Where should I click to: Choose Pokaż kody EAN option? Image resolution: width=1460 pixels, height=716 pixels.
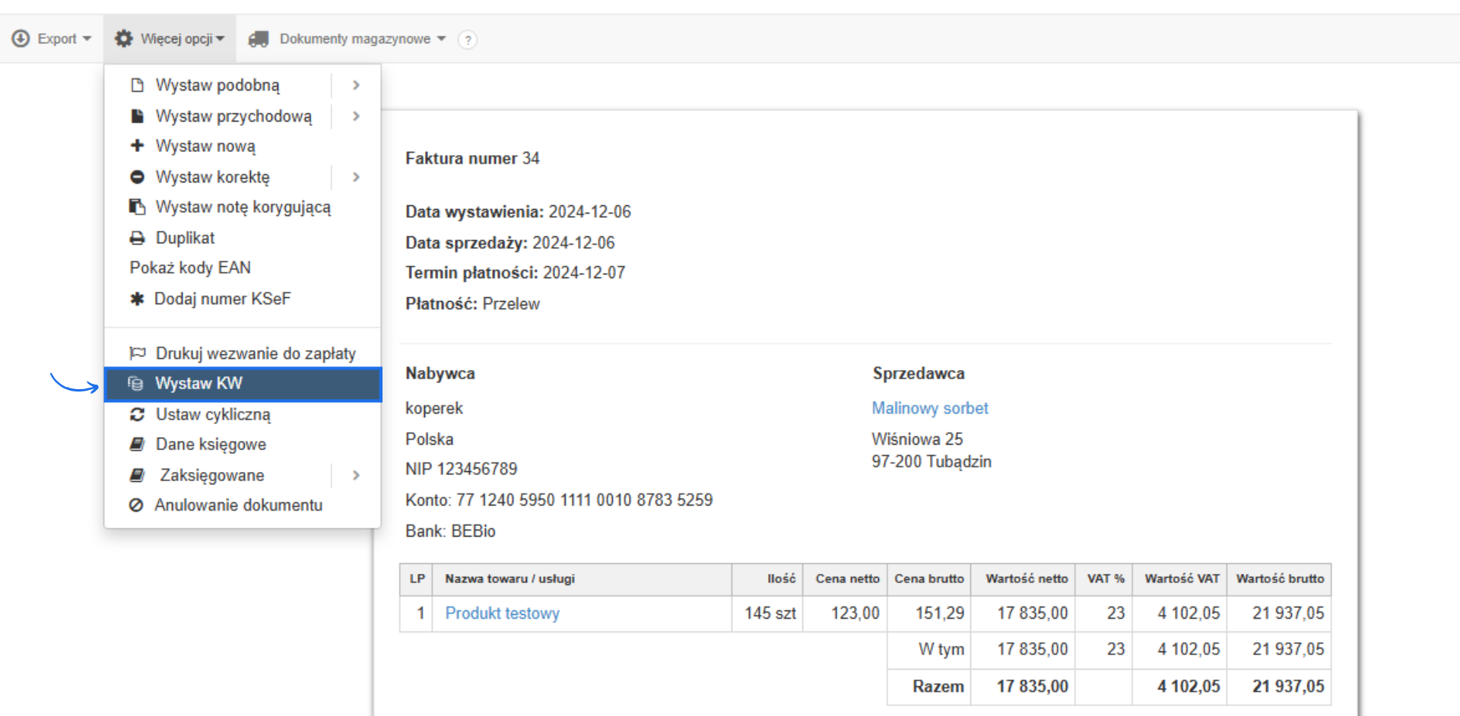[190, 268]
